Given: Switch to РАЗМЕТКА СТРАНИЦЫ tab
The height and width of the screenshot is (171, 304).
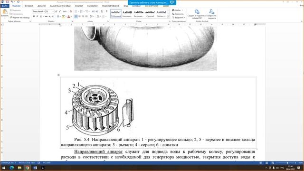Looking at the screenshot, I should 60,6.
